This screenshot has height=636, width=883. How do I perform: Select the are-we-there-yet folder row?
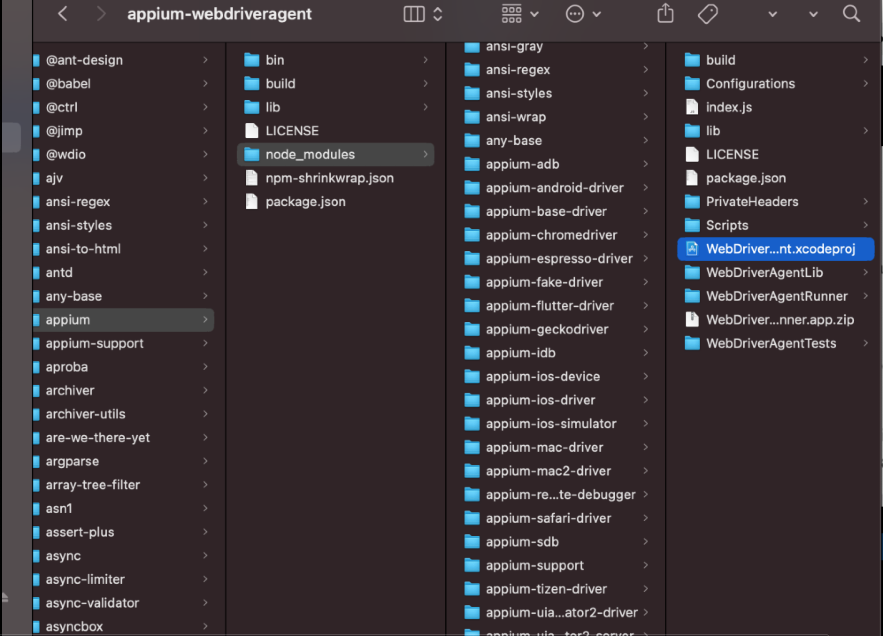(x=123, y=437)
